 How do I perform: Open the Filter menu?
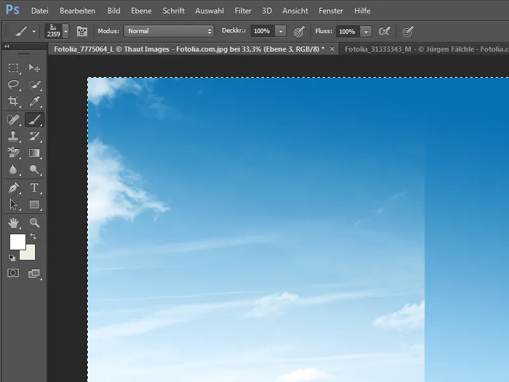243,11
